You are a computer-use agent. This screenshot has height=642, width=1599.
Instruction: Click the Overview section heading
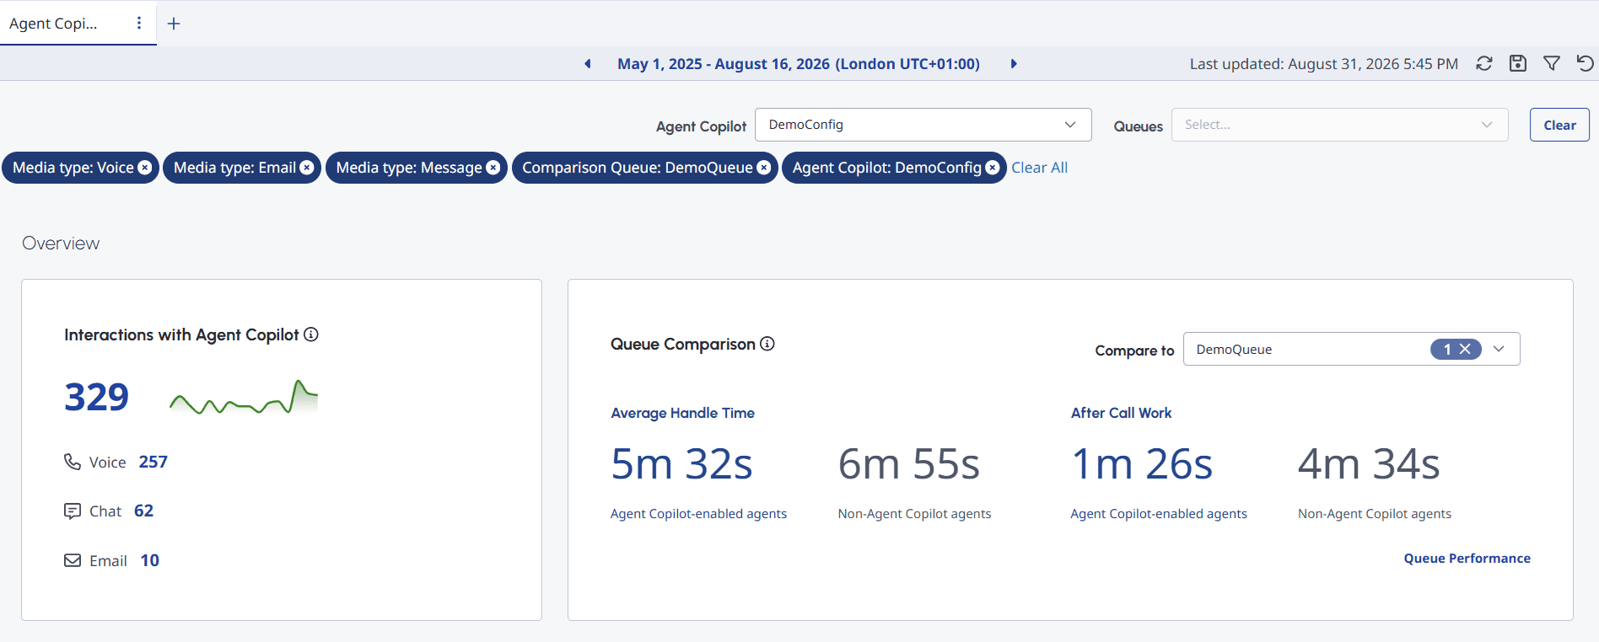(61, 243)
